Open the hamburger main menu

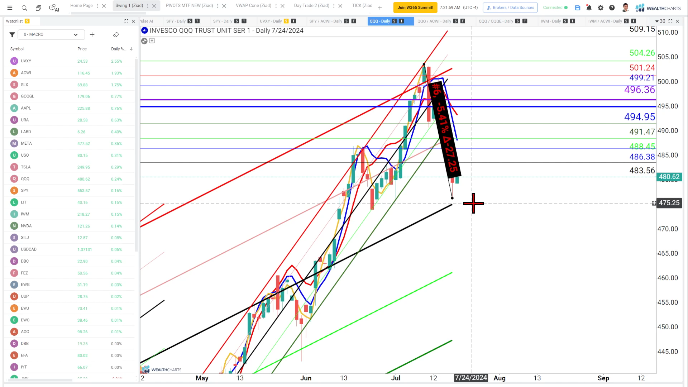click(10, 8)
